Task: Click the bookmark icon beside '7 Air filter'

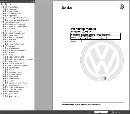Action: click(x=5, y=81)
